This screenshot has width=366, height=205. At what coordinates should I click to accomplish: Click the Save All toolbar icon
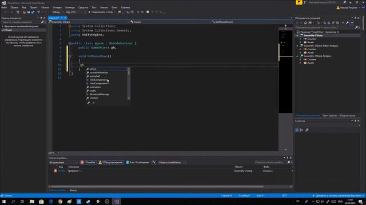click(33, 12)
